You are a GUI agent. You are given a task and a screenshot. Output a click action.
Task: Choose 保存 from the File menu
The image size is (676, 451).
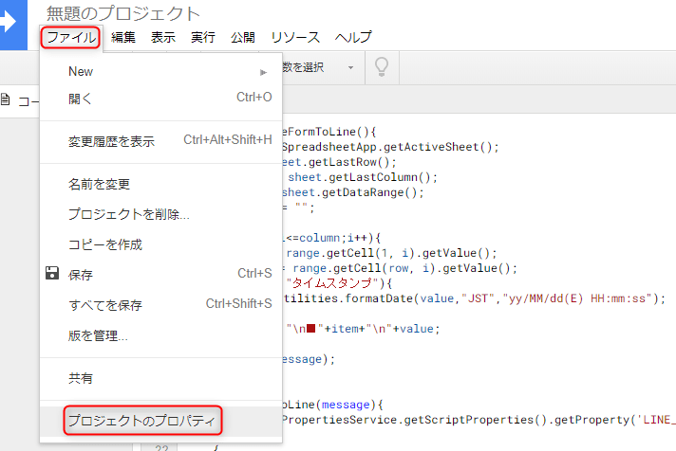(x=160, y=275)
